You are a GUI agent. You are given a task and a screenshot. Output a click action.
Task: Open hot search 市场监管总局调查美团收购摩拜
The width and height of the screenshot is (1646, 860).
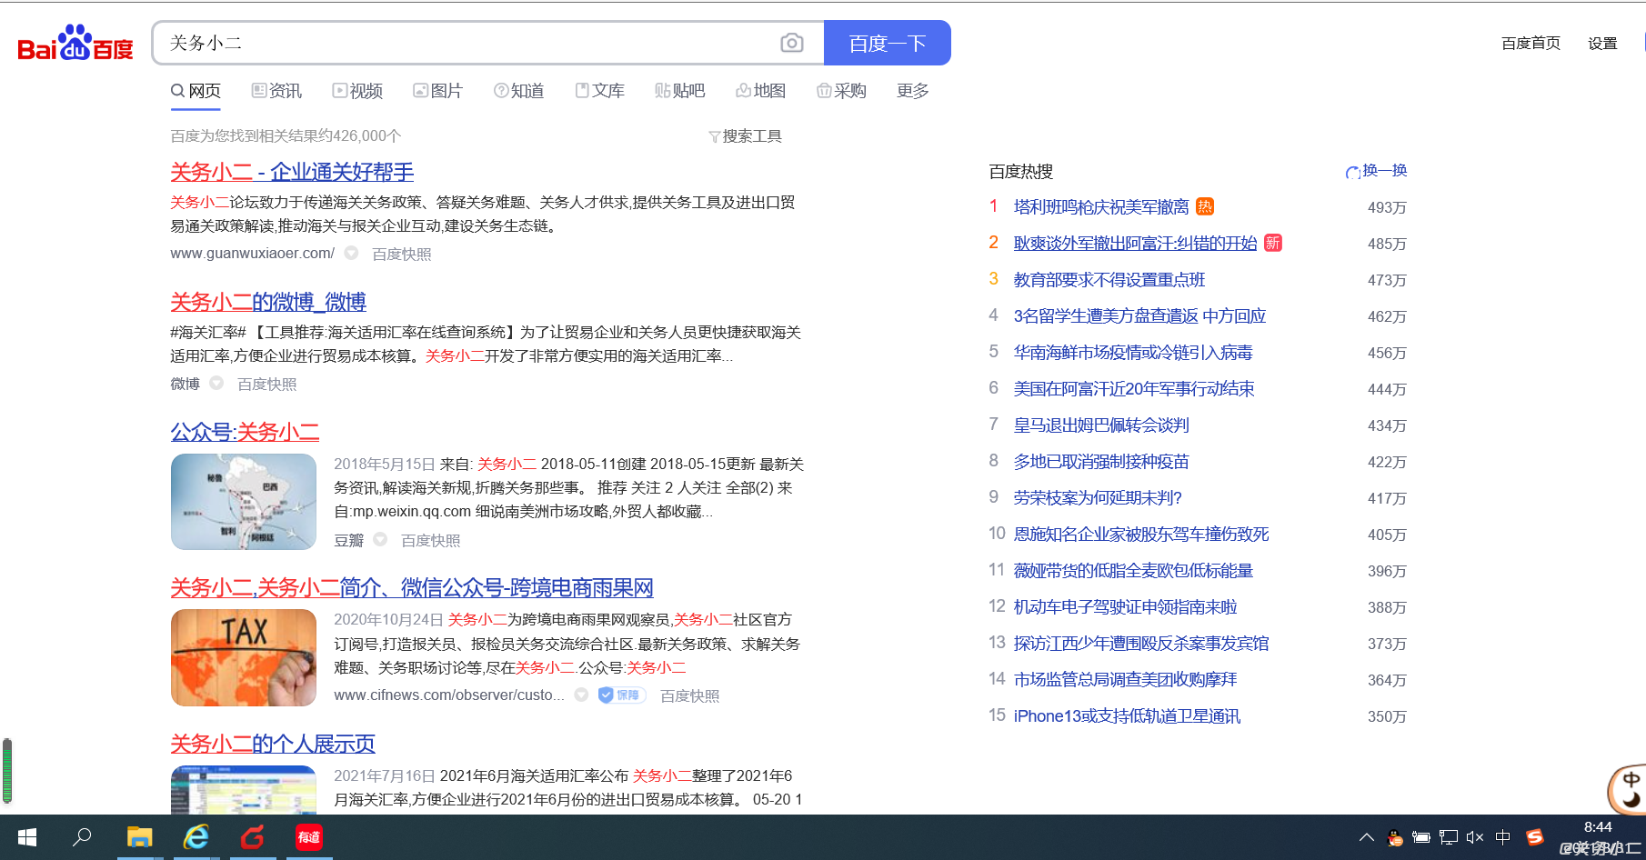coord(1126,680)
